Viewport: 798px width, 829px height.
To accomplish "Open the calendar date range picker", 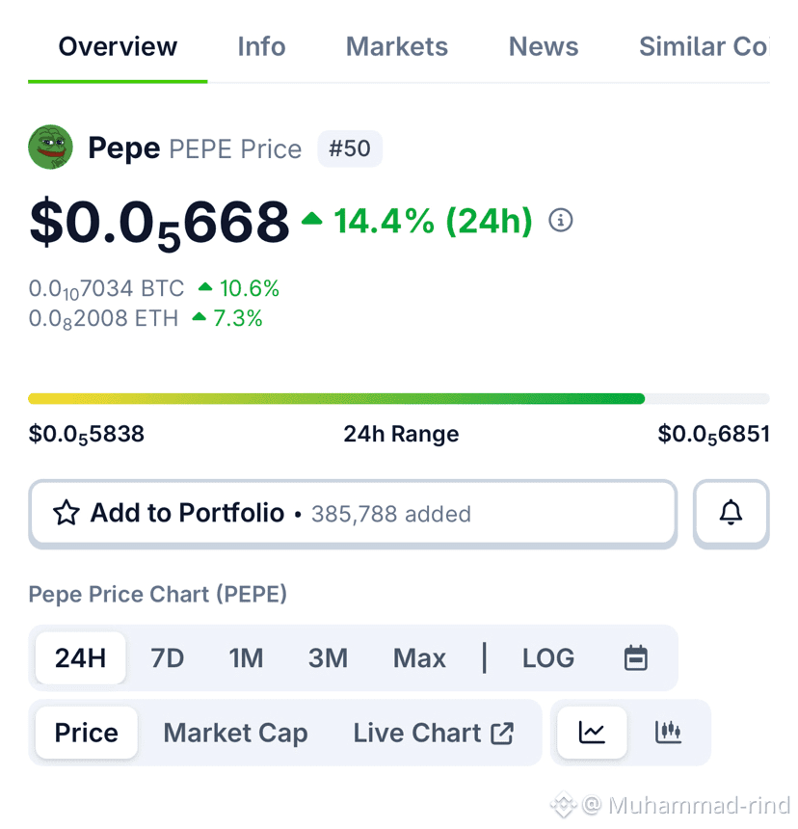I will 635,658.
